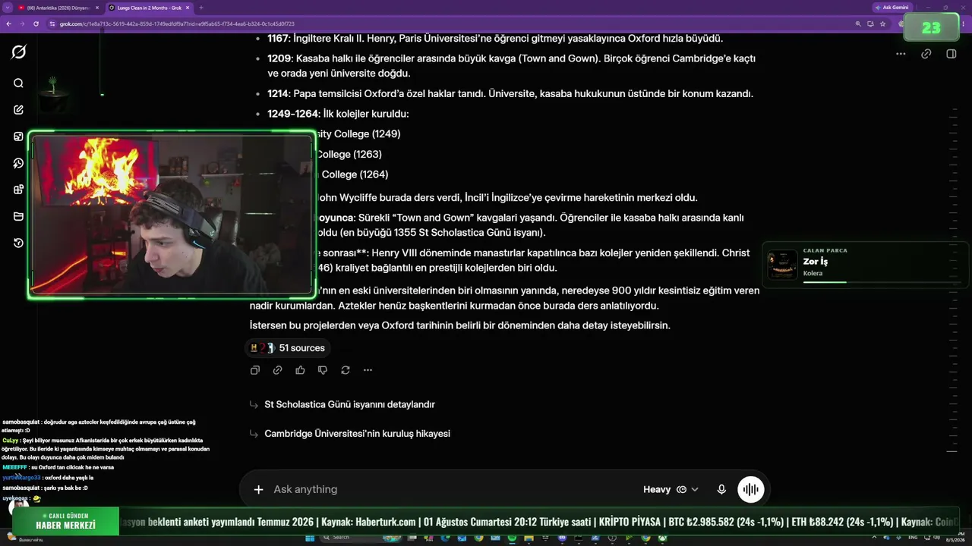Click the 1249-1264 İlk kolejler kuruldu line
The height and width of the screenshot is (546, 972).
coord(338,114)
